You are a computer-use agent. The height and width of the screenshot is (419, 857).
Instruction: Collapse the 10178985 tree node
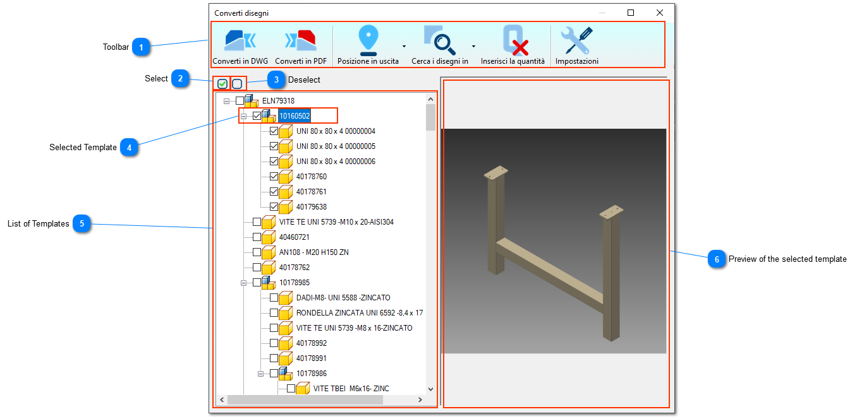point(243,283)
